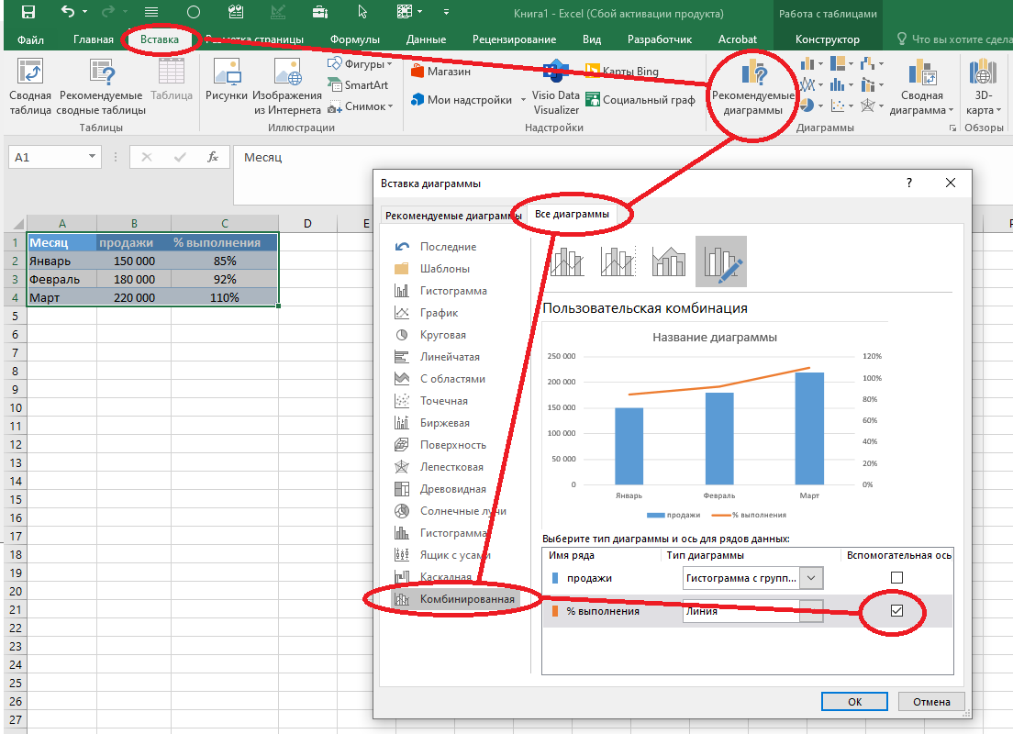Screen dimensions: 1013x734
Task: Open Изображения из Интернета
Action: click(x=287, y=86)
